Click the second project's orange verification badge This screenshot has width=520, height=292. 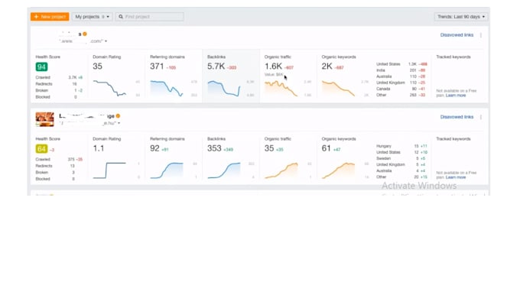click(x=118, y=115)
